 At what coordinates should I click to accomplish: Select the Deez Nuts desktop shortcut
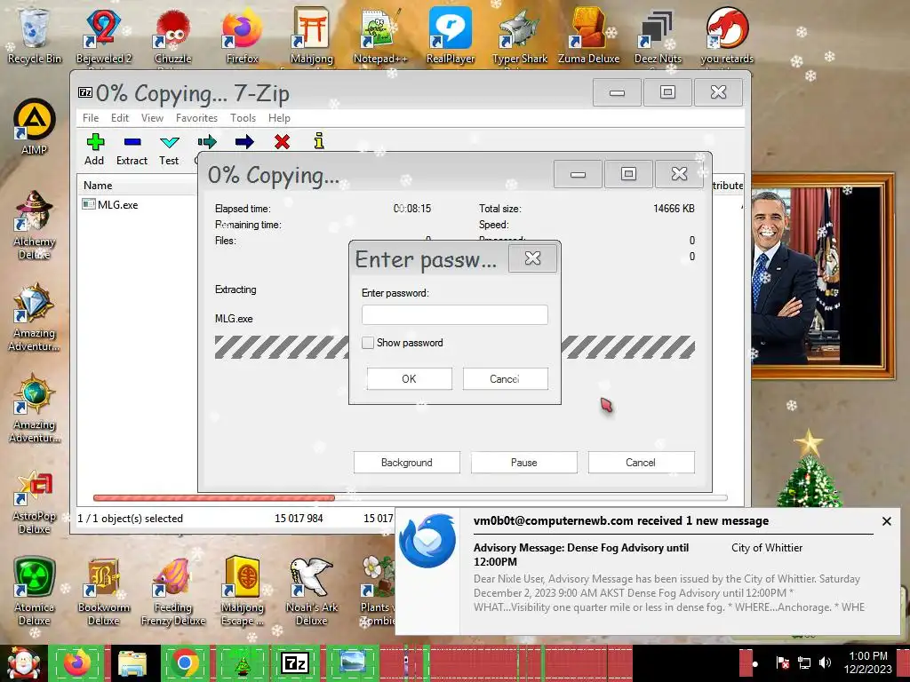point(658,36)
